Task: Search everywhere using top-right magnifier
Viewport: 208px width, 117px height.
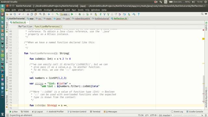Action: pyautogui.click(x=202, y=14)
